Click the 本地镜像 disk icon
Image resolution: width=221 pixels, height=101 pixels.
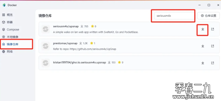pyautogui.click(x=3, y=37)
